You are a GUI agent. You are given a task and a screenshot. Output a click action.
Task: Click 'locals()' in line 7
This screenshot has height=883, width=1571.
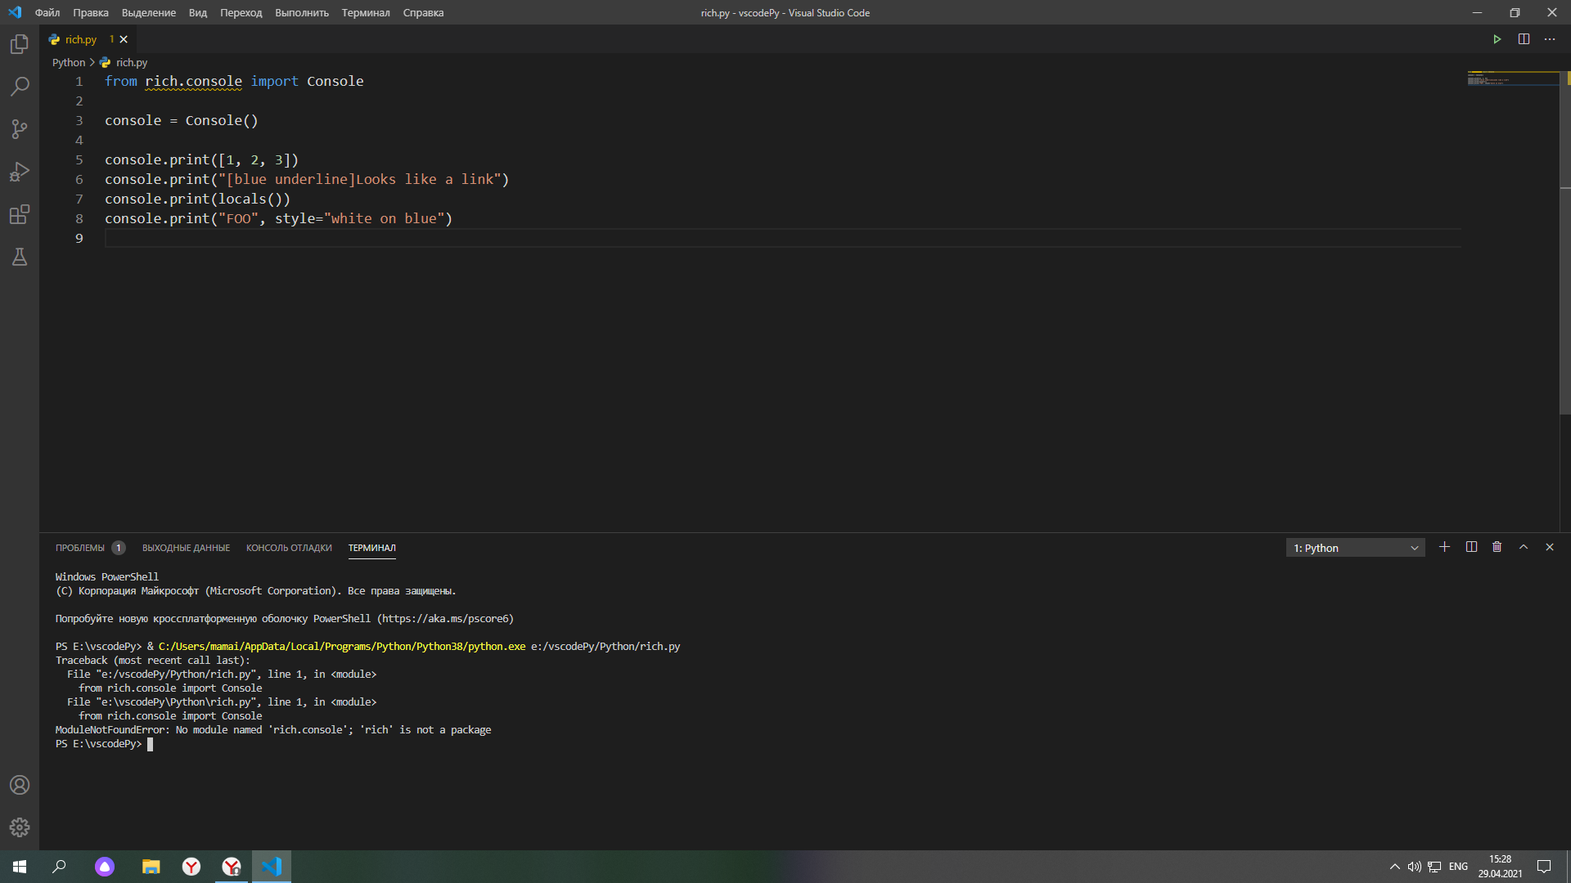(250, 199)
